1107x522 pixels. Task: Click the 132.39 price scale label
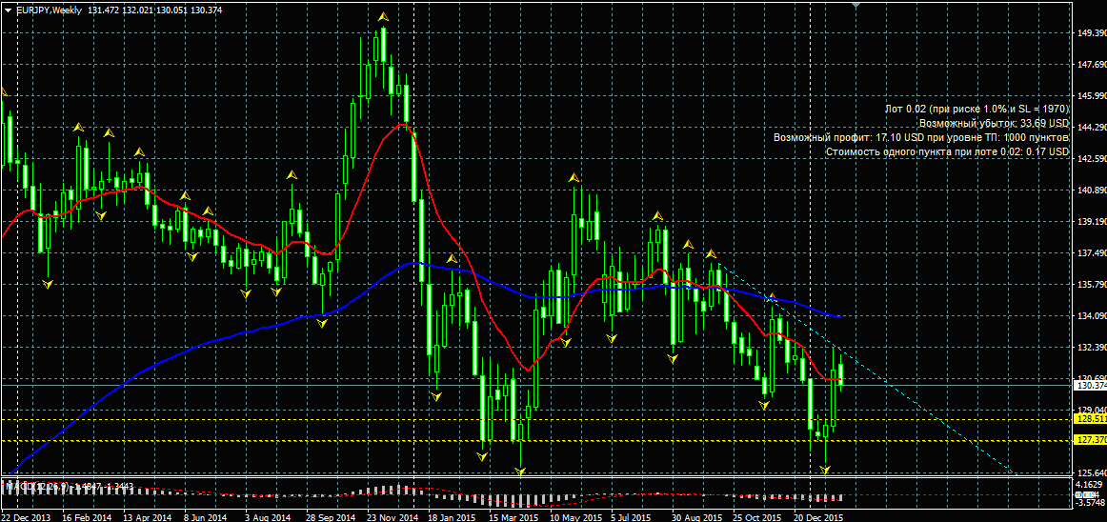pyautogui.click(x=1092, y=348)
